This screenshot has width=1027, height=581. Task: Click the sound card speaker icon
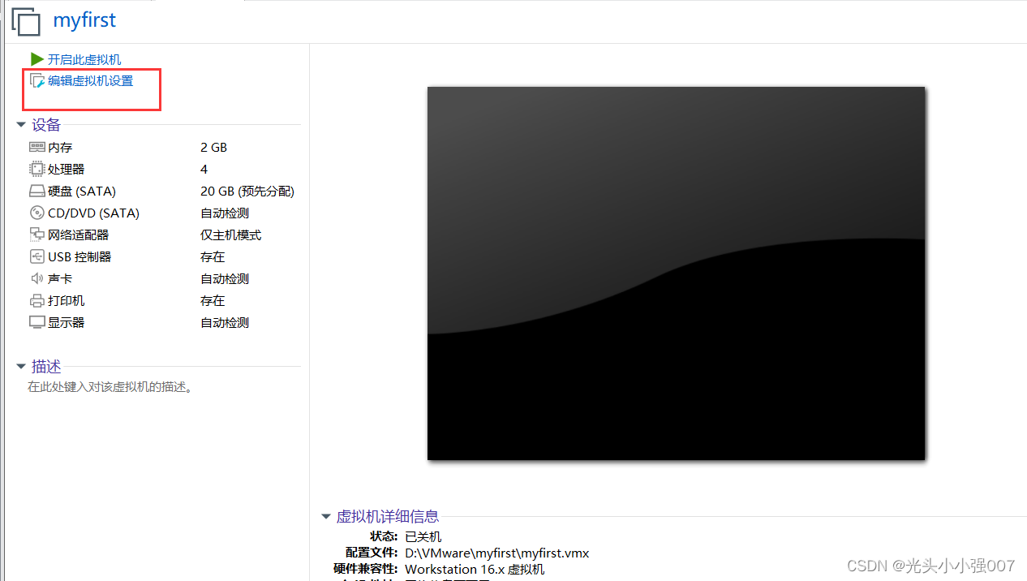pyautogui.click(x=37, y=278)
